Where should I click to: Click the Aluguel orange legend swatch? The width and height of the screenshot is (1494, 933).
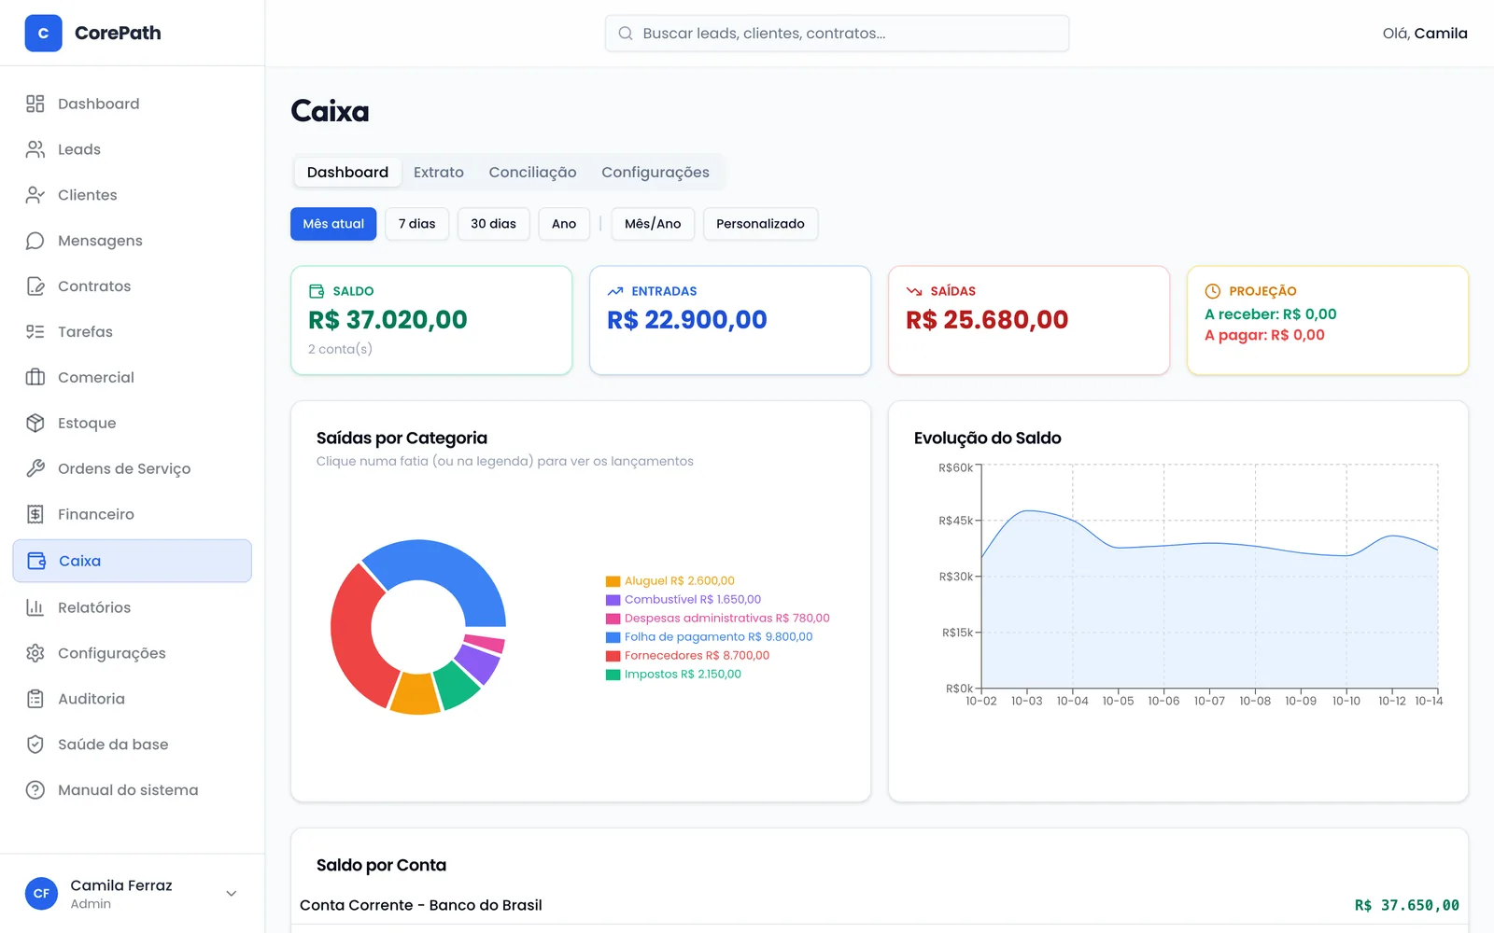(613, 581)
